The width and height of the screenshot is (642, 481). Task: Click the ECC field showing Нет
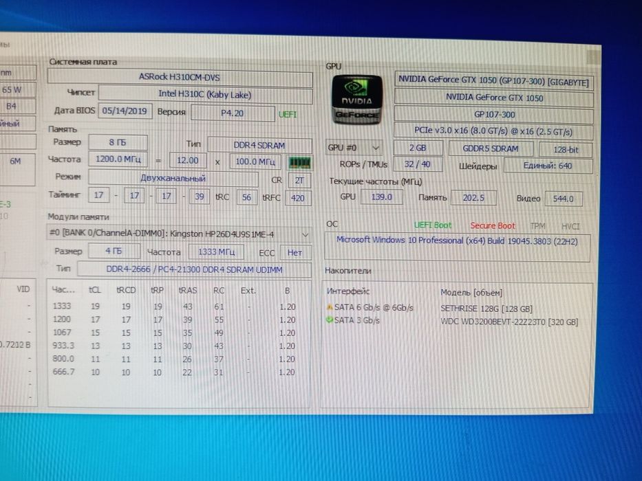(295, 253)
